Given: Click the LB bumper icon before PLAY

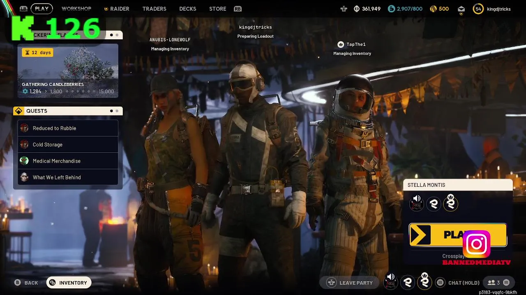Looking at the screenshot, I should (23, 9).
